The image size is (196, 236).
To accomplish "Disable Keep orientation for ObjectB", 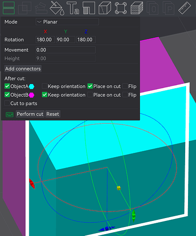I will click(x=45, y=95).
